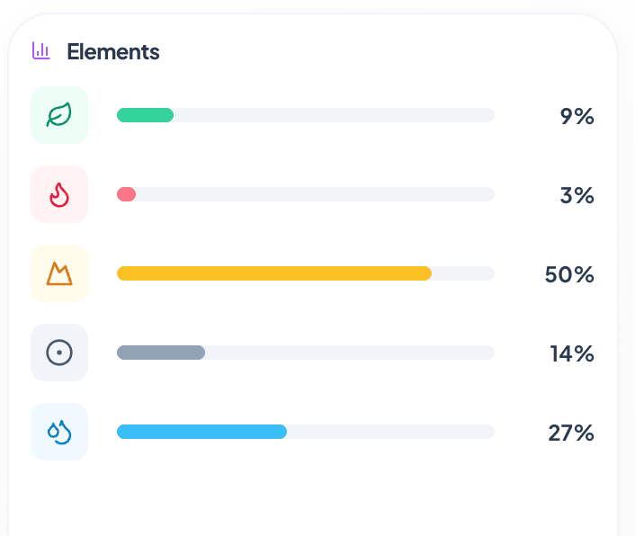Click the purple bar chart icon
Image resolution: width=635 pixels, height=536 pixels.
pyautogui.click(x=40, y=51)
